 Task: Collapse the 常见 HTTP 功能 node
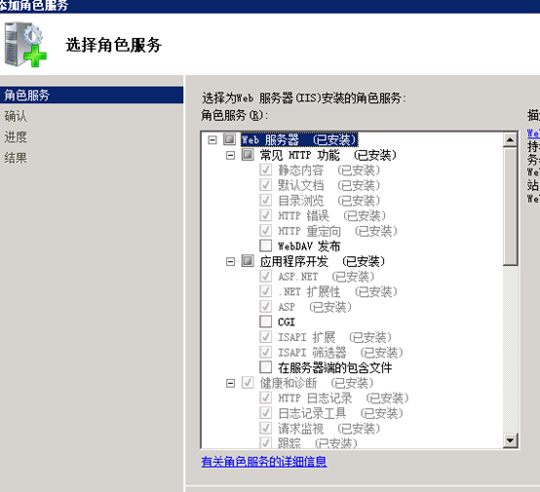coord(230,155)
